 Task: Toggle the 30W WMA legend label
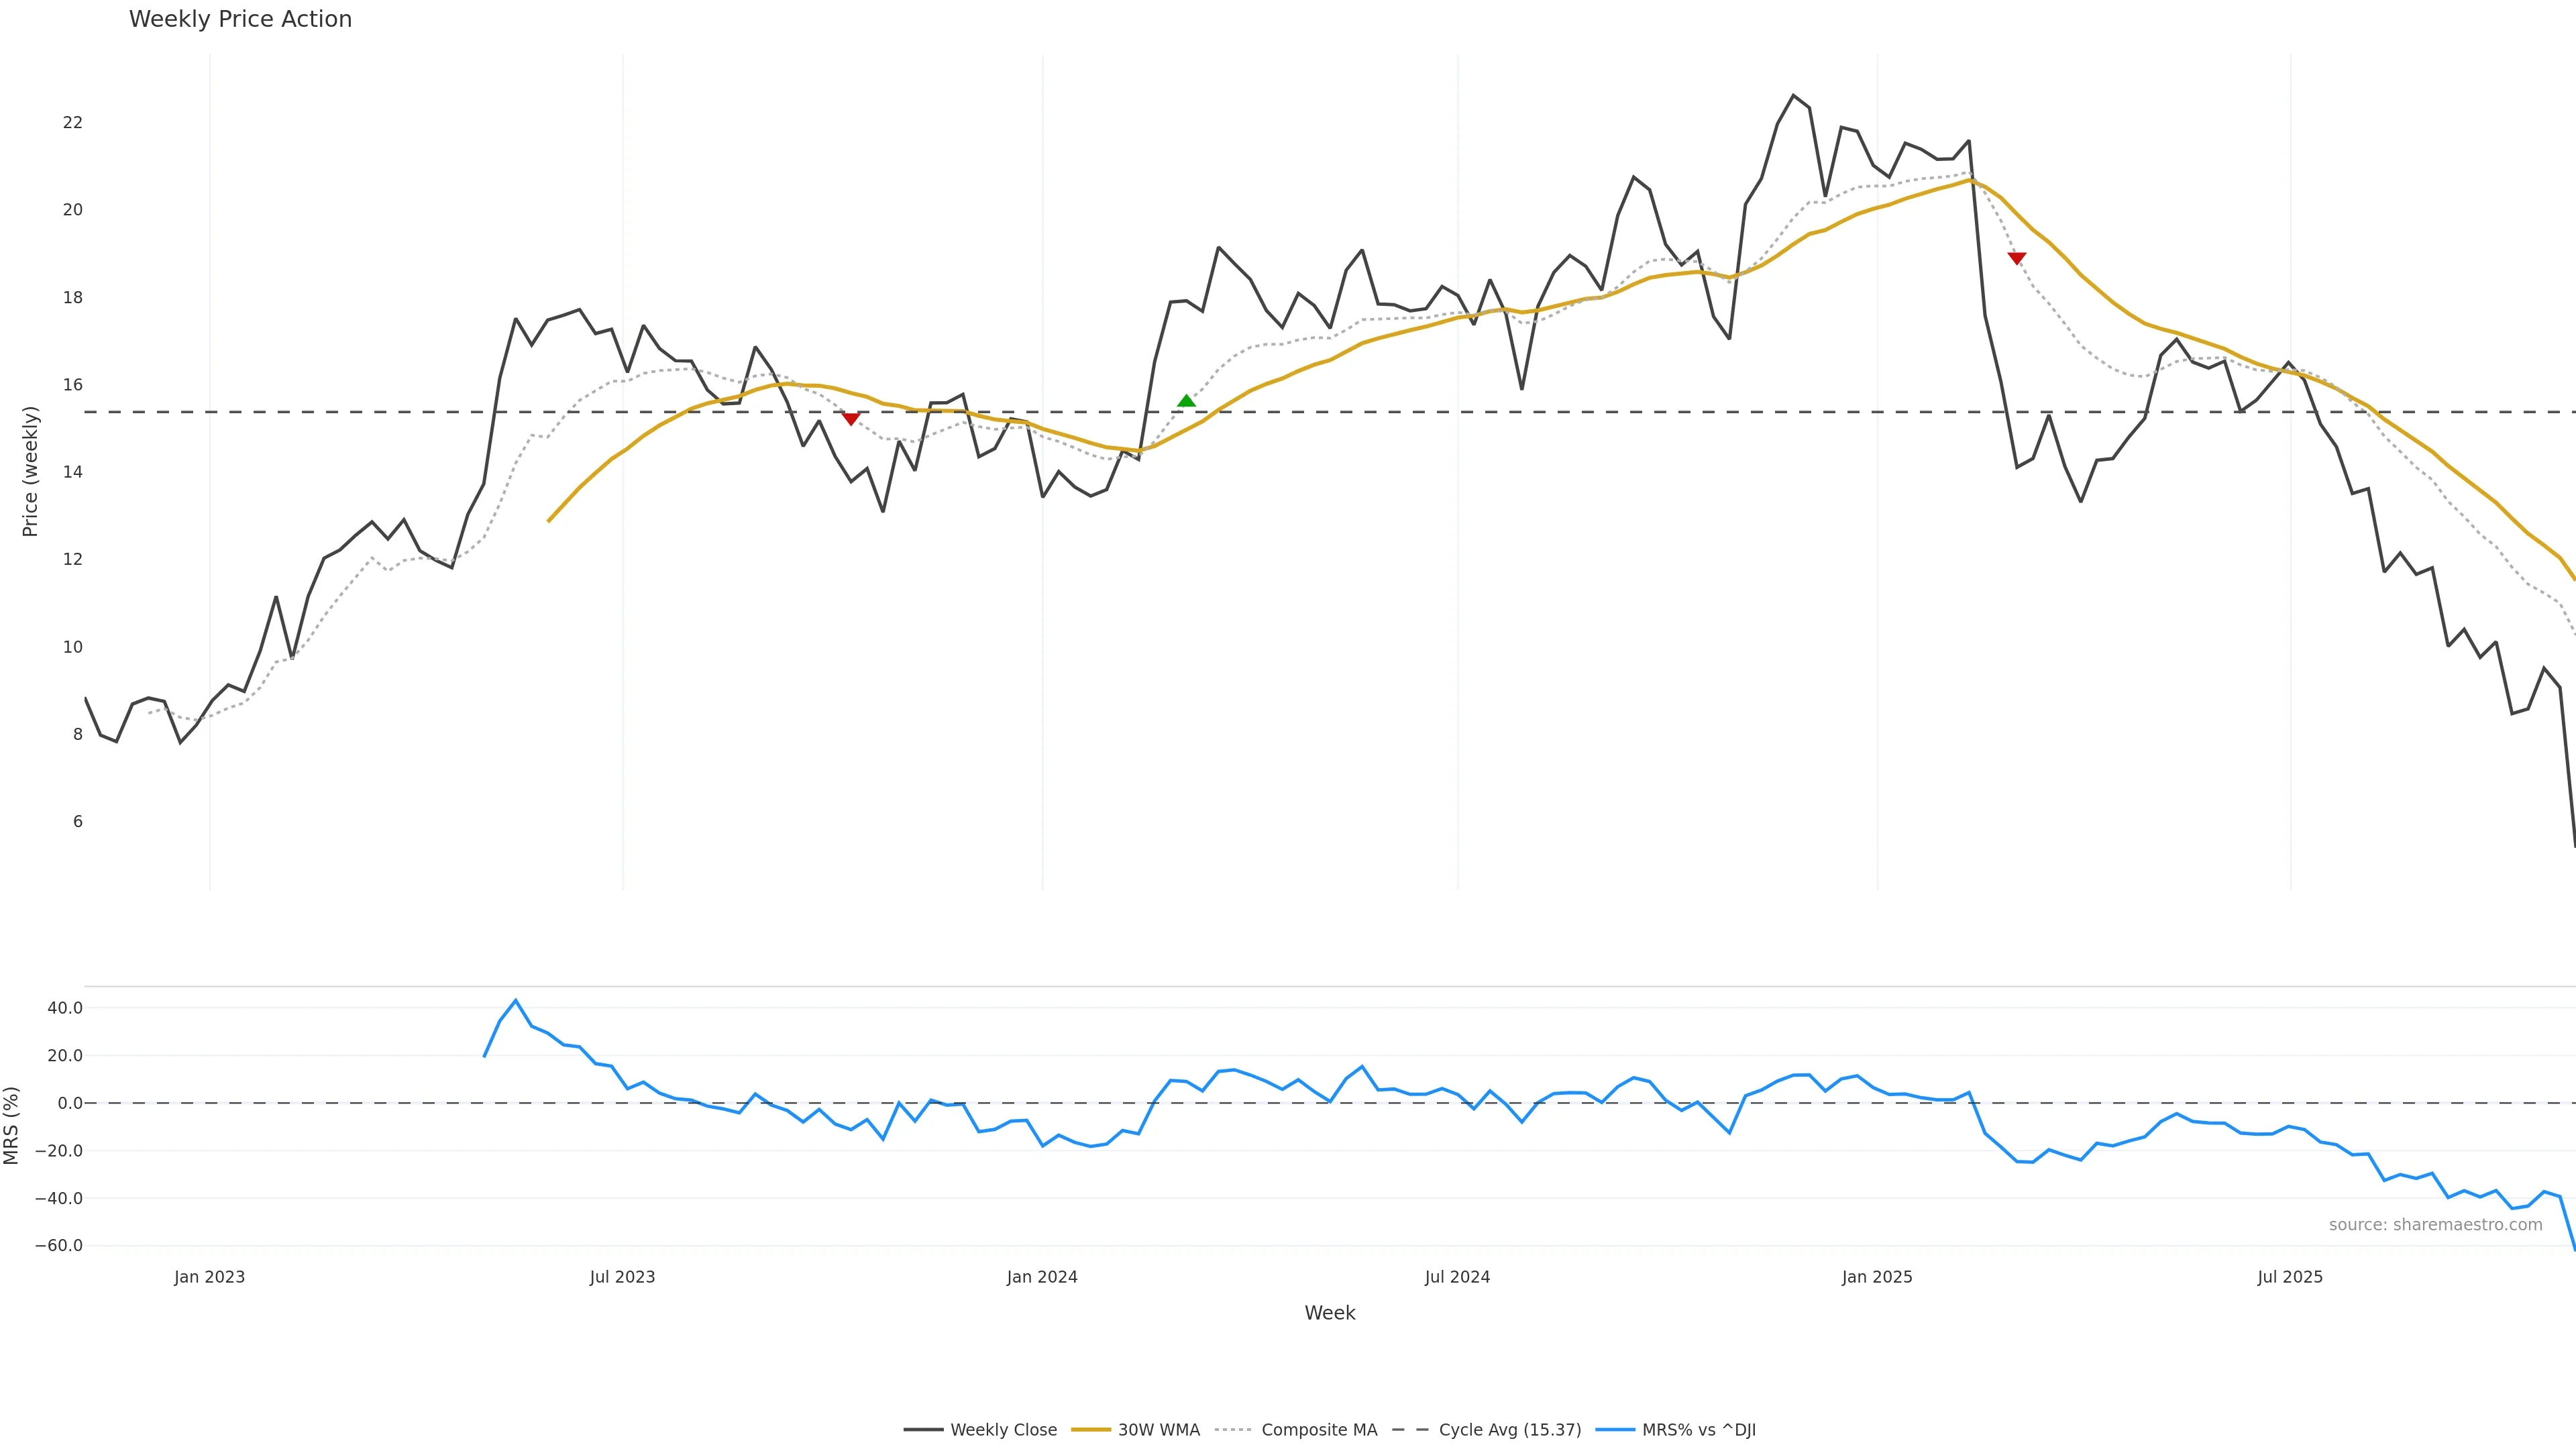tap(1158, 1430)
